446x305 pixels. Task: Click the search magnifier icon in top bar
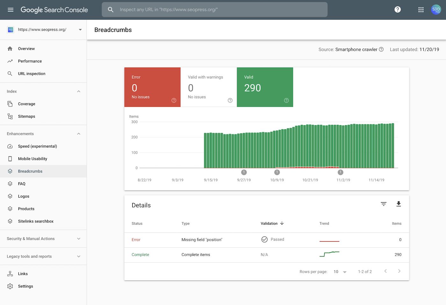tap(111, 10)
